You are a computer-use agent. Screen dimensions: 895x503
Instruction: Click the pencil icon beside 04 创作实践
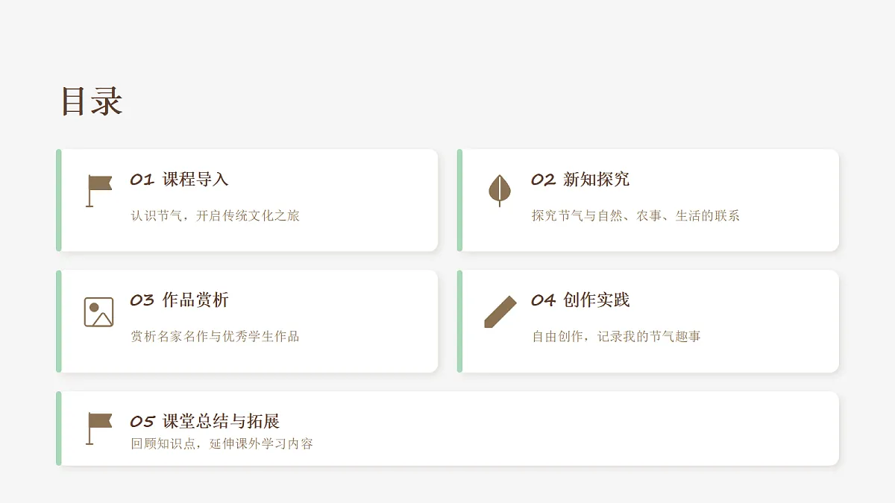pos(500,311)
